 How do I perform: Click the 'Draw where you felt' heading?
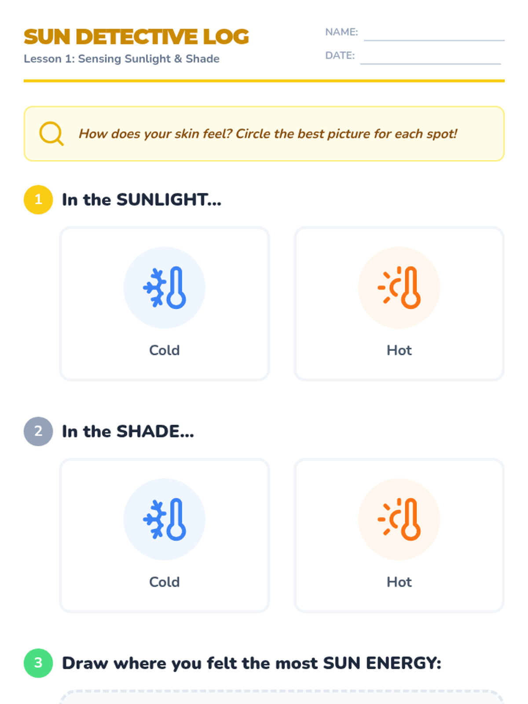[251, 663]
